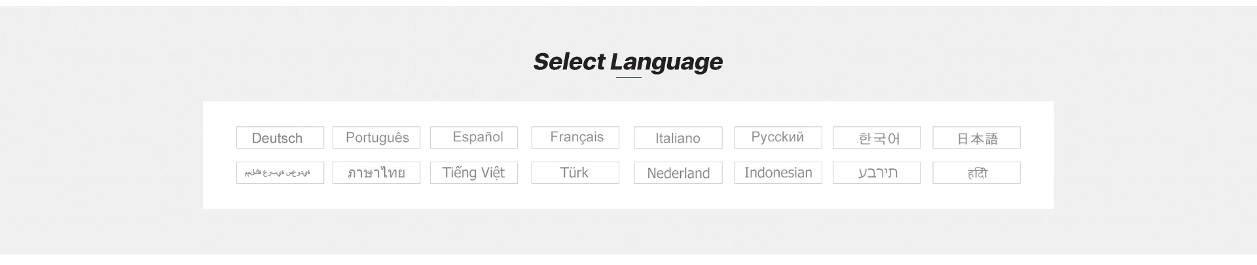Select the Nederland language option
This screenshot has height=265, width=1257.
click(x=678, y=173)
